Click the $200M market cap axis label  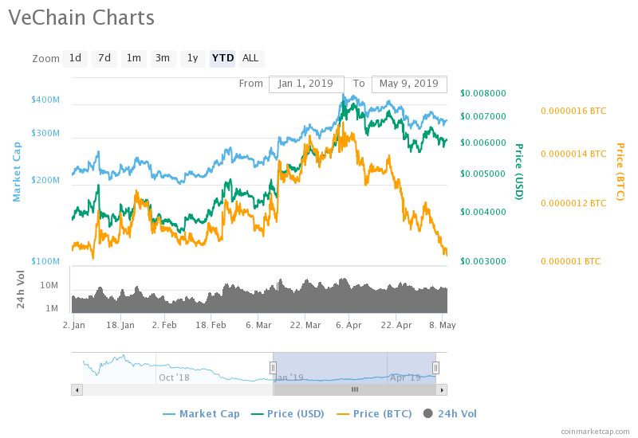click(45, 181)
